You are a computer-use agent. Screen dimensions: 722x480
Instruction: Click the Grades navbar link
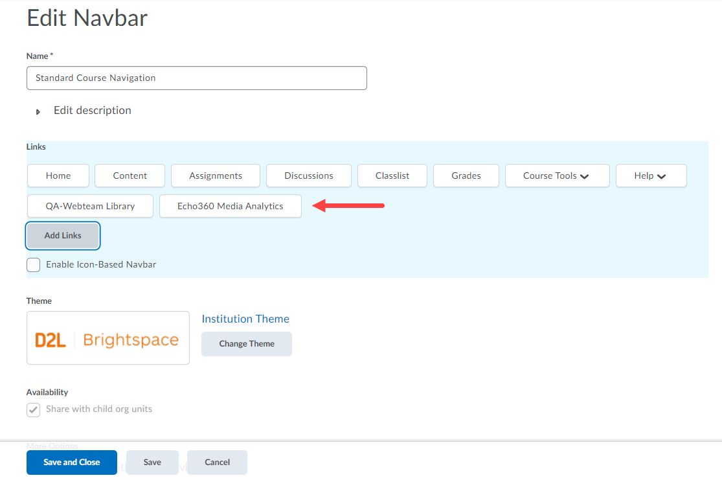pyautogui.click(x=466, y=176)
